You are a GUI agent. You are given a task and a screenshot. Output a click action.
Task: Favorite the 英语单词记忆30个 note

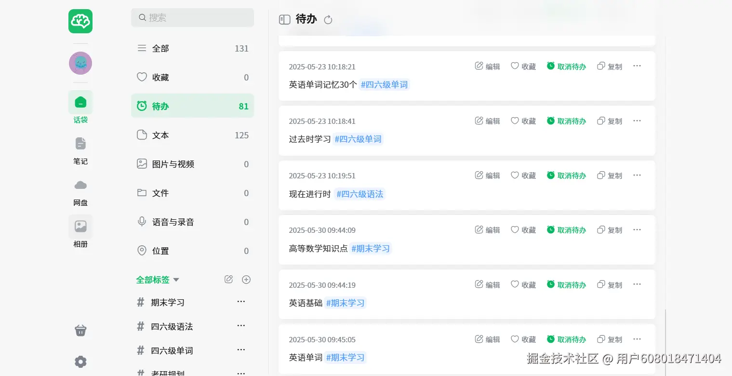tap(523, 67)
